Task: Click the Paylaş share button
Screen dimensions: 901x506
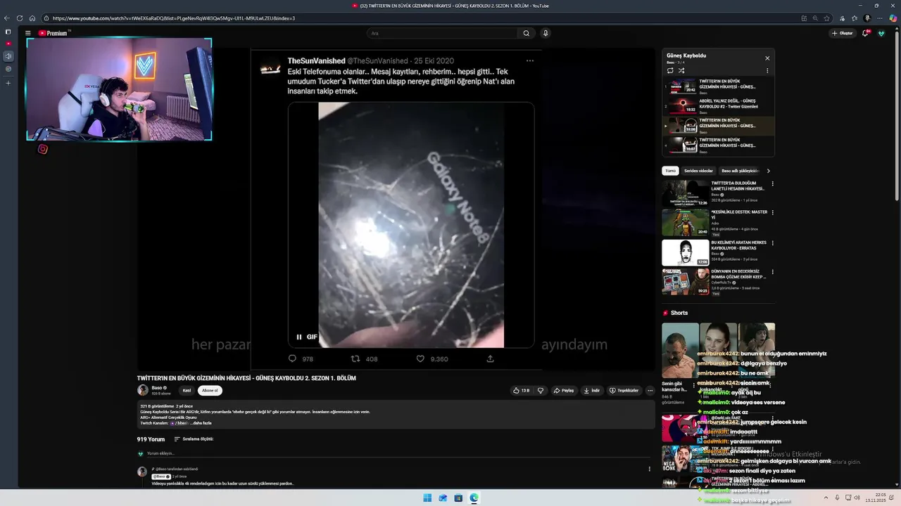Action: (564, 390)
